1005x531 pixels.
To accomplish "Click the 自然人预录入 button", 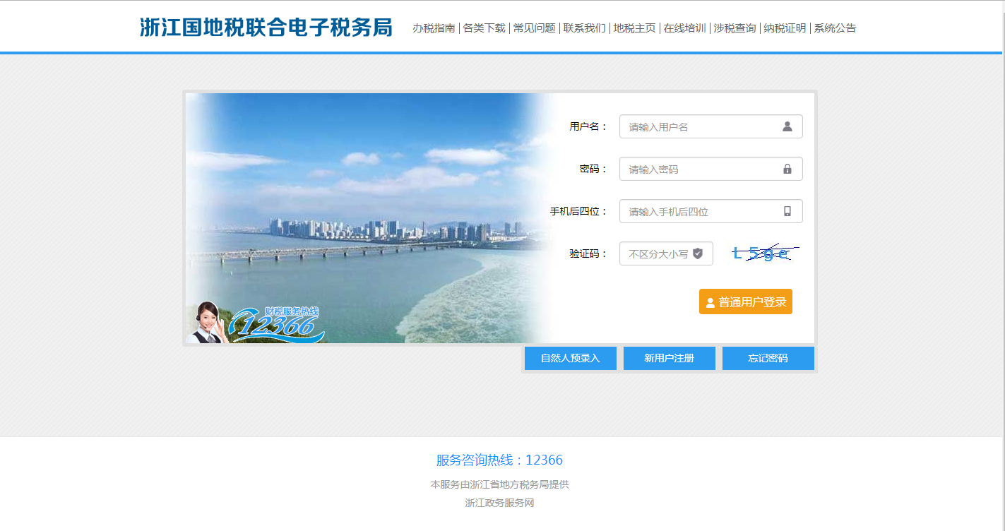I will (x=571, y=358).
